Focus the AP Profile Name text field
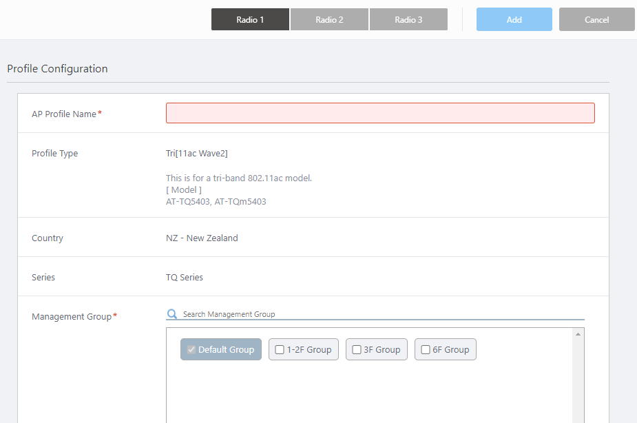This screenshot has height=423, width=637. pyautogui.click(x=380, y=113)
